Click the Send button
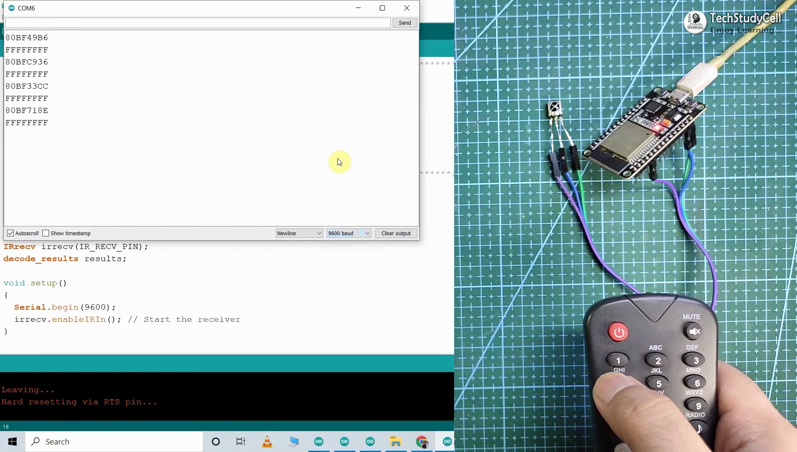The image size is (797, 452). coord(405,23)
